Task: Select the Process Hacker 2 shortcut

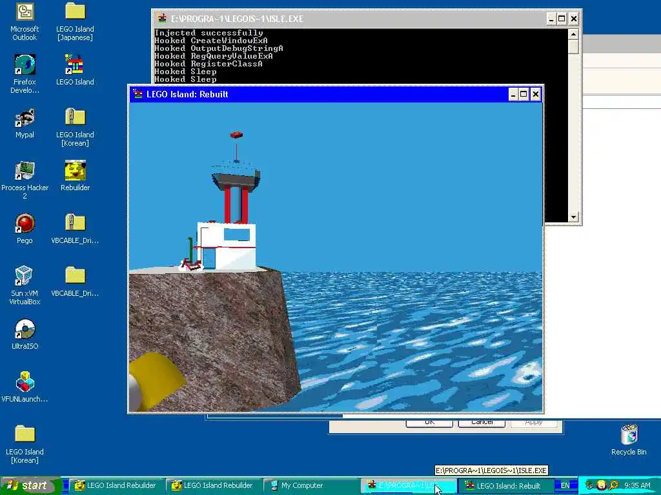Action: coord(25,180)
